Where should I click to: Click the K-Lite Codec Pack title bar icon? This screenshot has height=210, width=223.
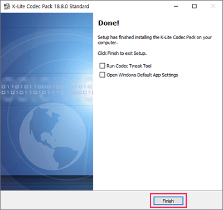[x=7, y=6]
